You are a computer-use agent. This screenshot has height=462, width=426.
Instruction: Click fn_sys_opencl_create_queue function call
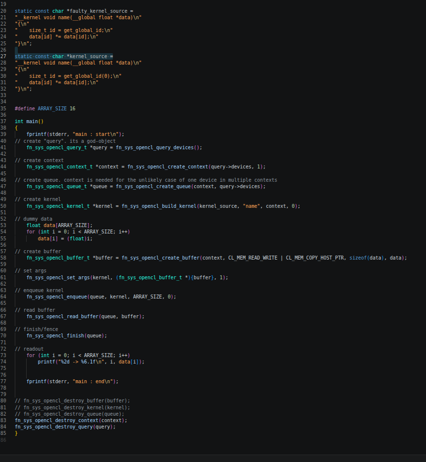(x=153, y=187)
